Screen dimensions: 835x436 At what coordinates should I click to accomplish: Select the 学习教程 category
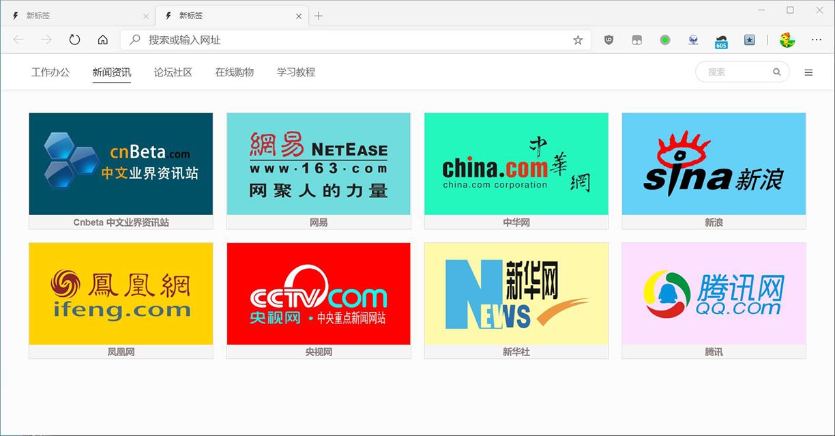[296, 72]
